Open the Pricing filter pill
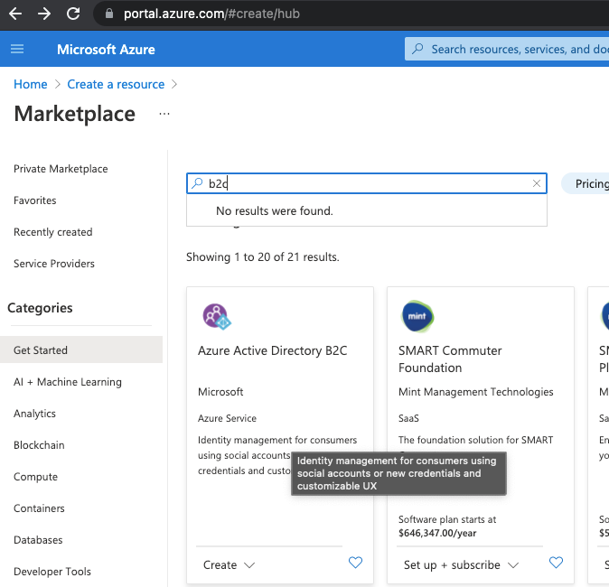The image size is (609, 587). 586,183
